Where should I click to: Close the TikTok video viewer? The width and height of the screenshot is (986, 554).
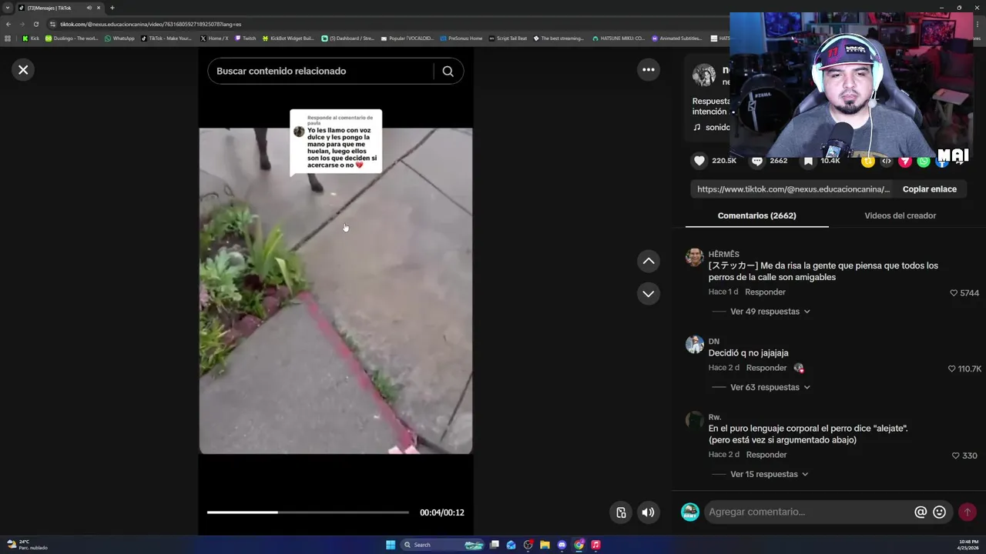pos(23,70)
